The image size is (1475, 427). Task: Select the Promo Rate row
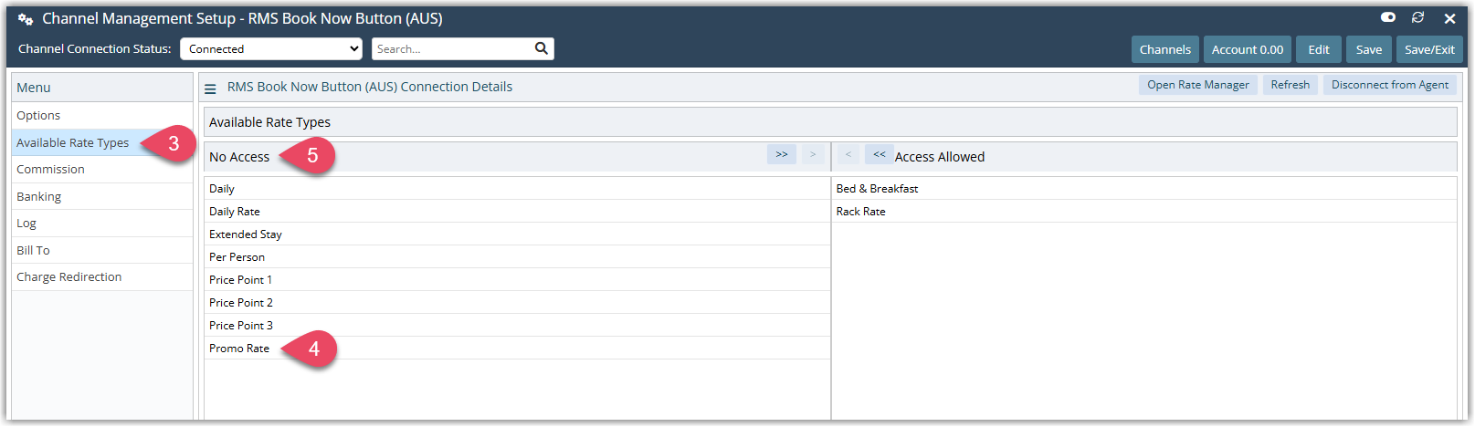click(517, 349)
